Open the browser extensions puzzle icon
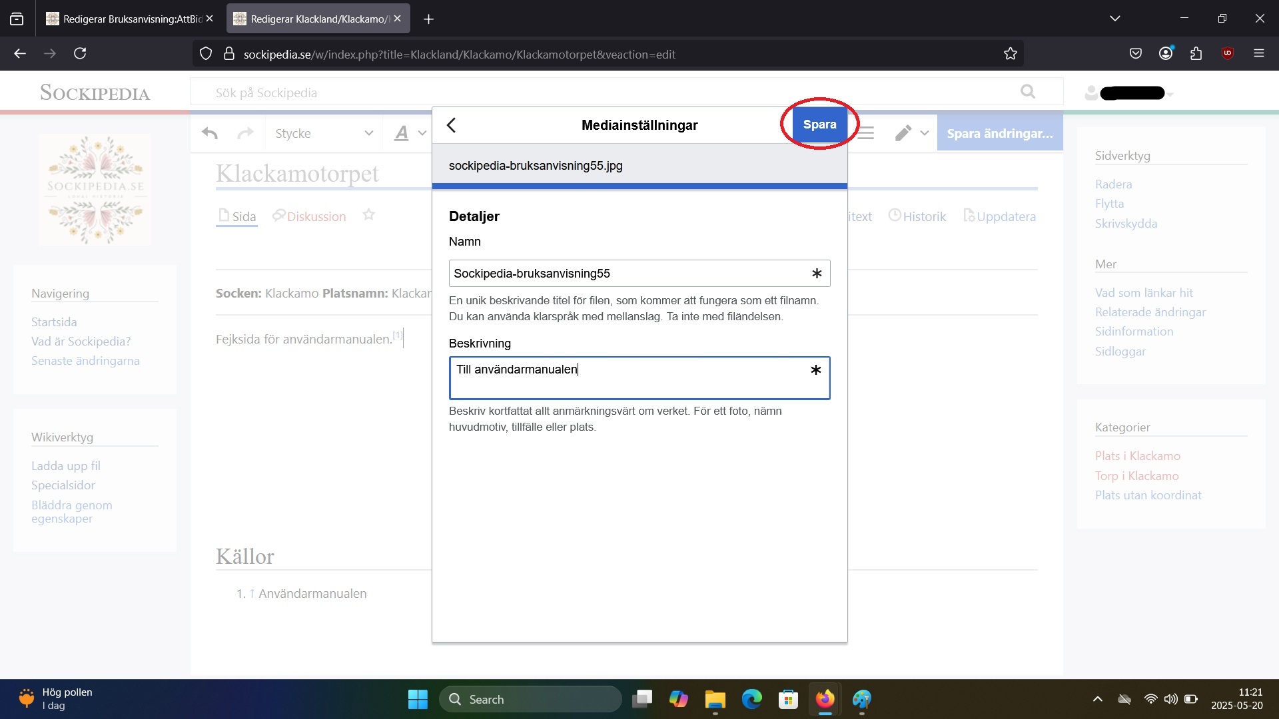 coord(1196,53)
